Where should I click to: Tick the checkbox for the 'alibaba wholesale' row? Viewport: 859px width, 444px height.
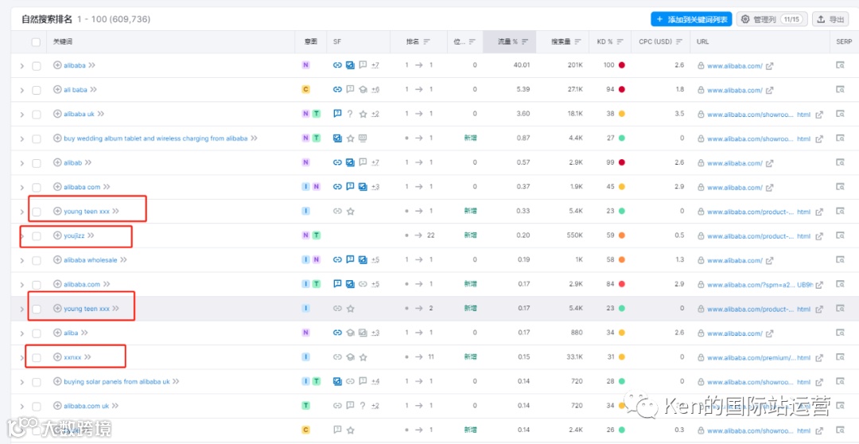[36, 260]
